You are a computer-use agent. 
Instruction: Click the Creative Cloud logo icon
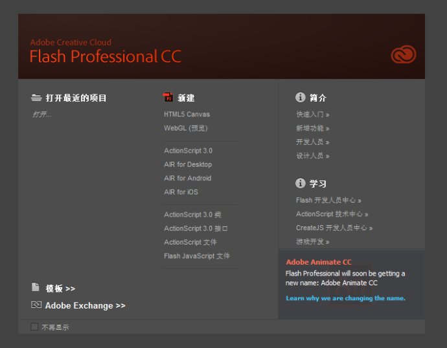tap(404, 54)
